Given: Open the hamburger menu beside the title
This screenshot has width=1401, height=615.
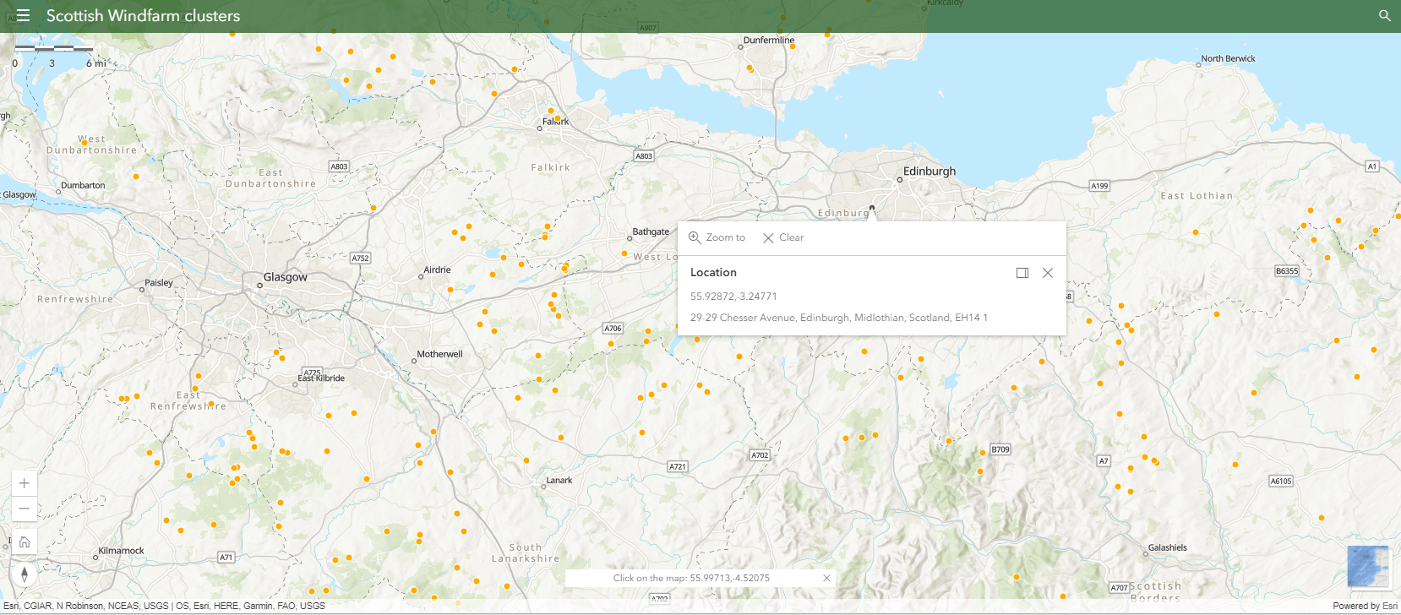Looking at the screenshot, I should pyautogui.click(x=23, y=15).
